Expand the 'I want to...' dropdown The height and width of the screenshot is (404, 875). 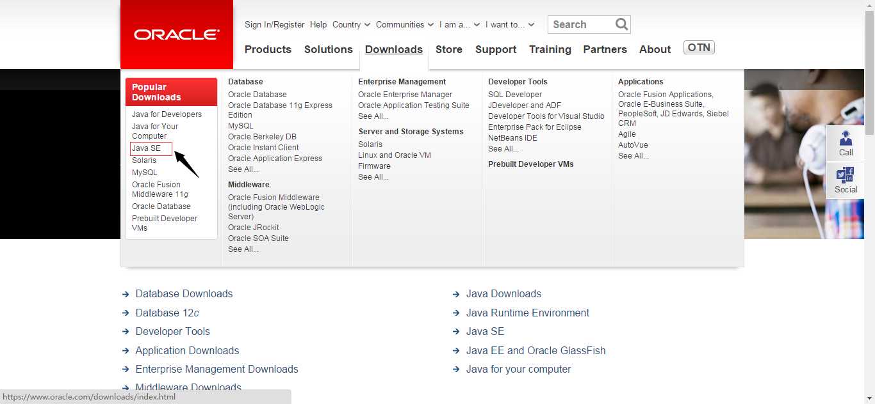[510, 24]
